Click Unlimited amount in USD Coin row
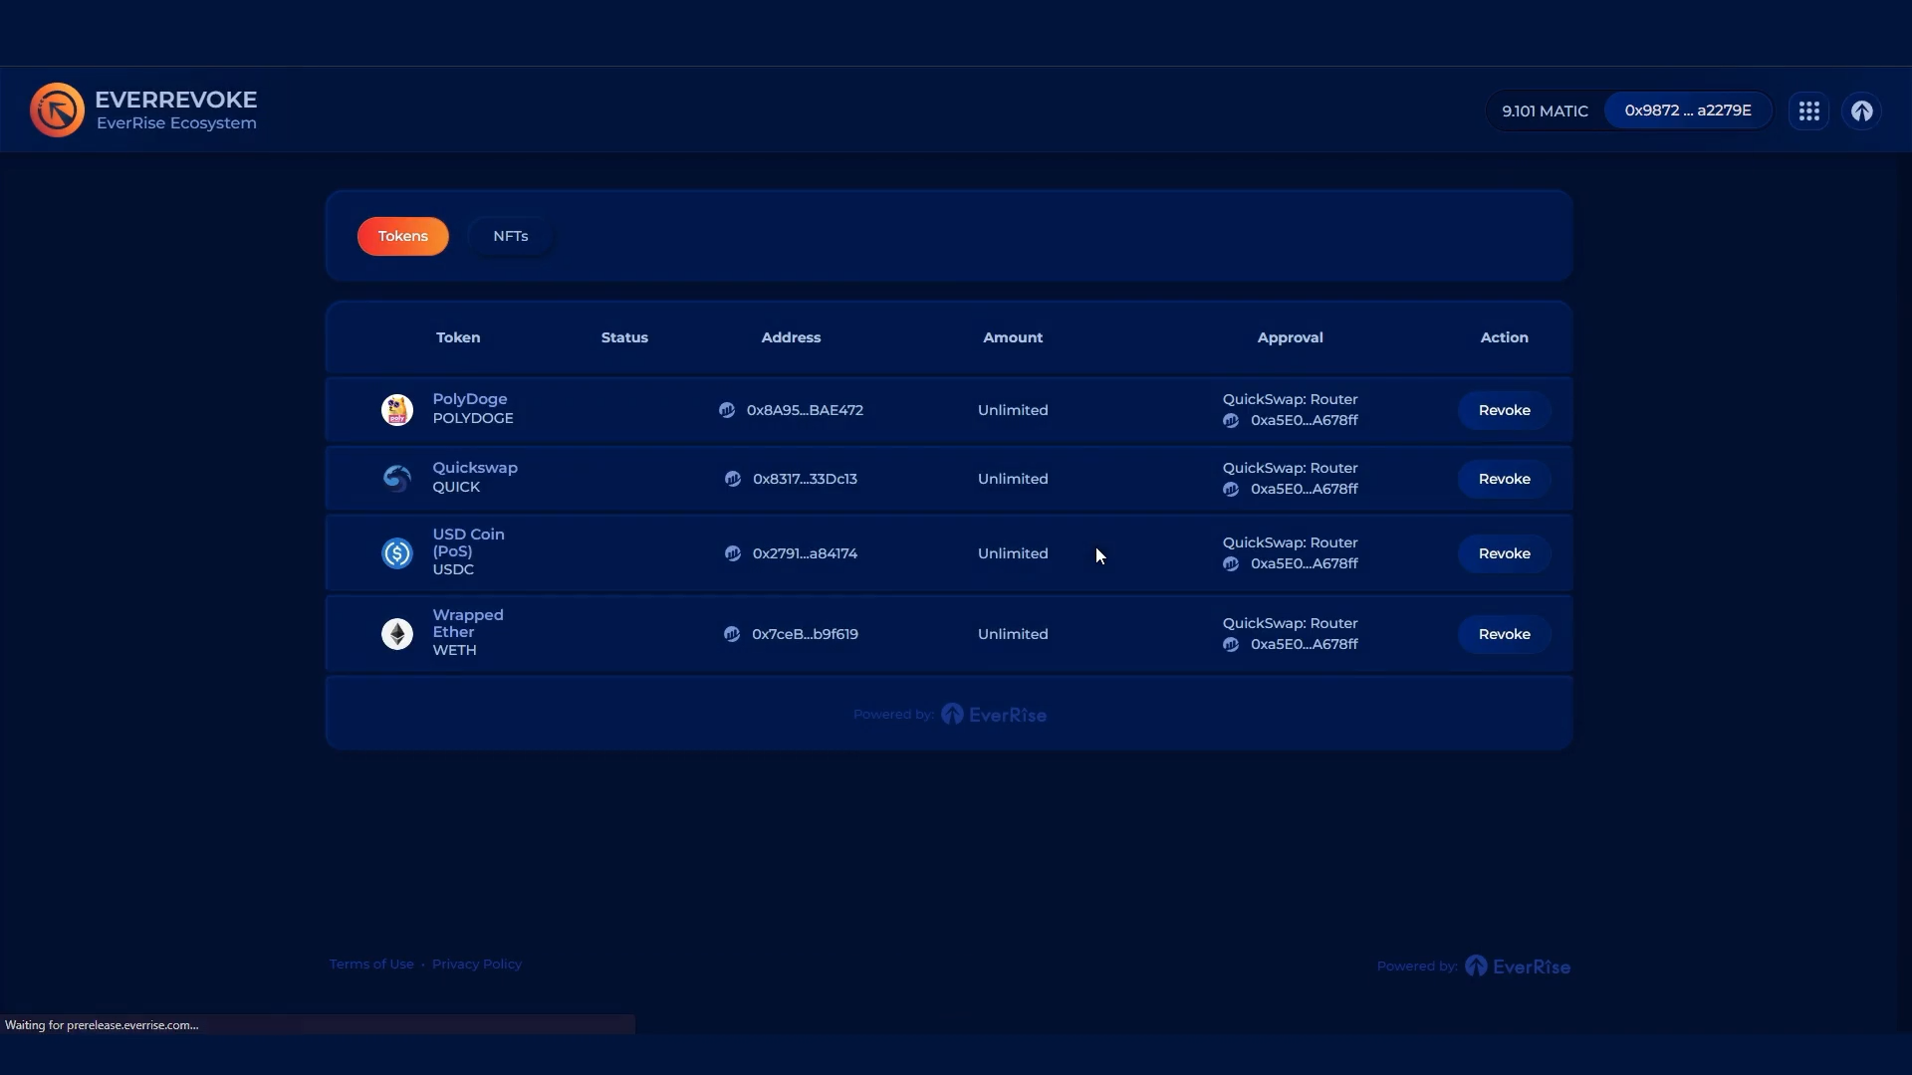 (1013, 553)
